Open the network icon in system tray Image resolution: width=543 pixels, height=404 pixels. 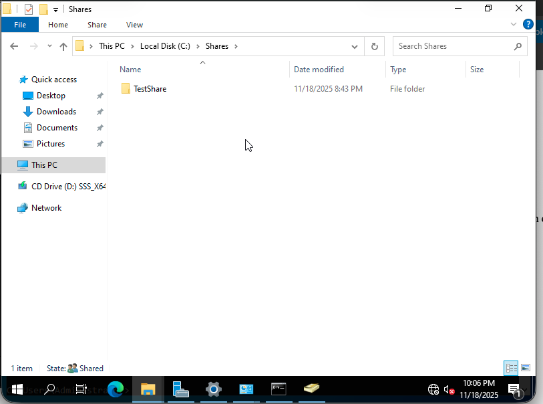click(433, 389)
